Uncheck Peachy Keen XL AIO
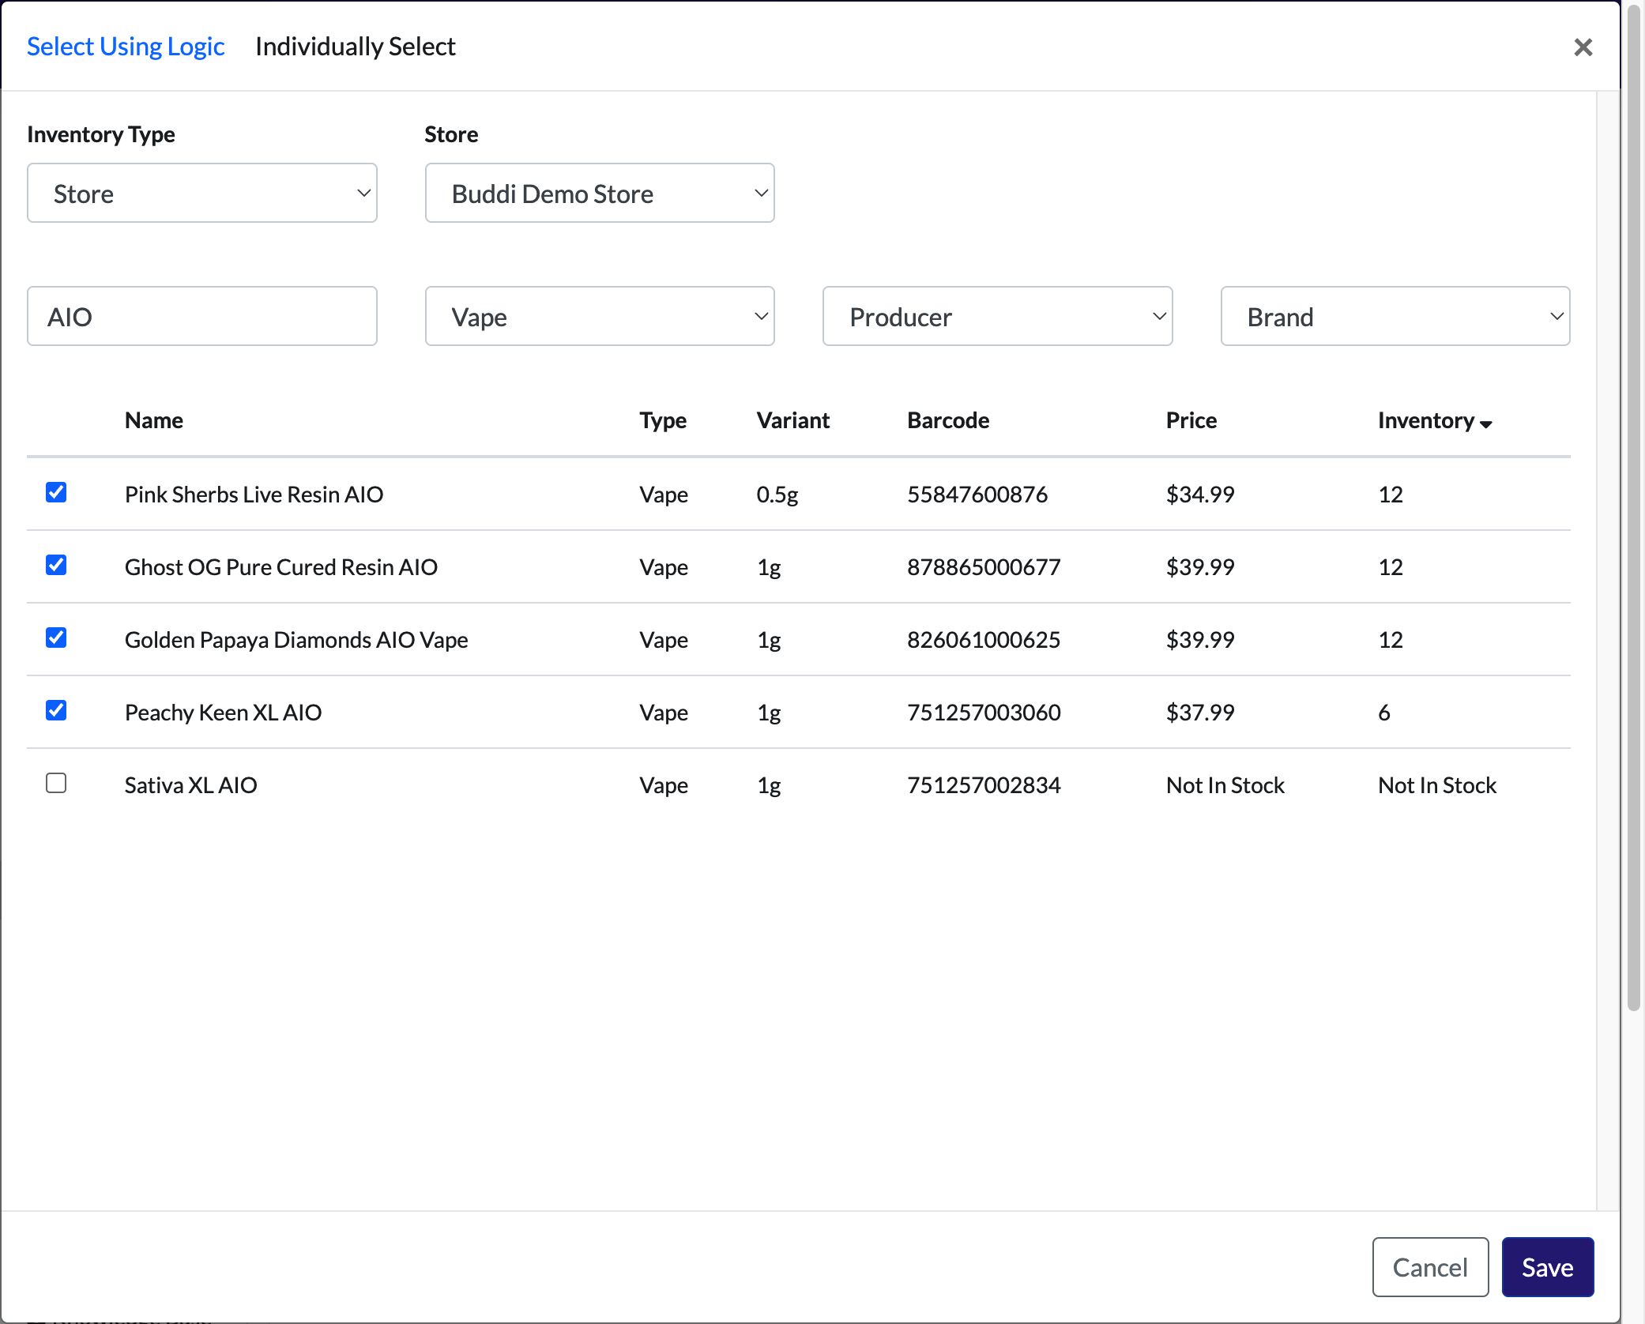Image resolution: width=1645 pixels, height=1324 pixels. (56, 710)
